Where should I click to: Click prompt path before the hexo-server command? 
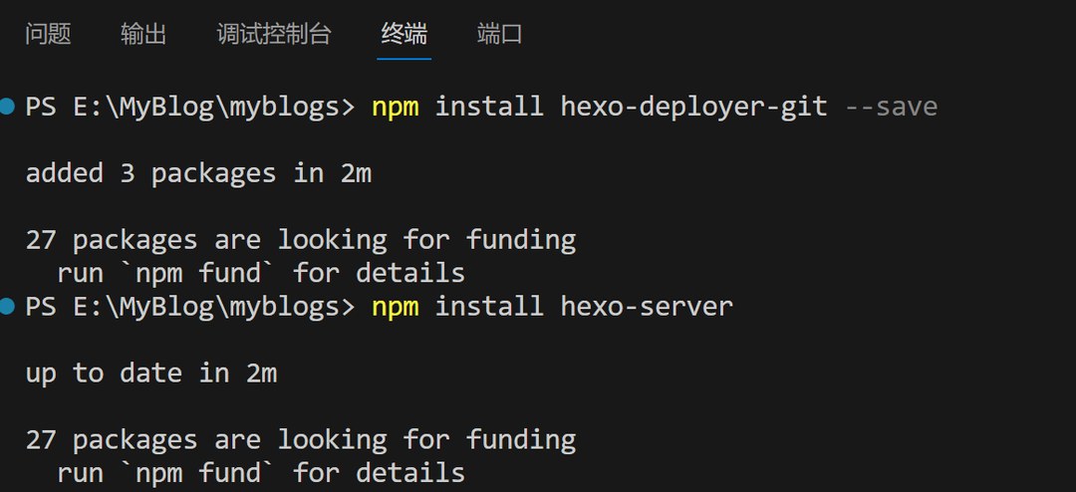pyautogui.click(x=189, y=307)
